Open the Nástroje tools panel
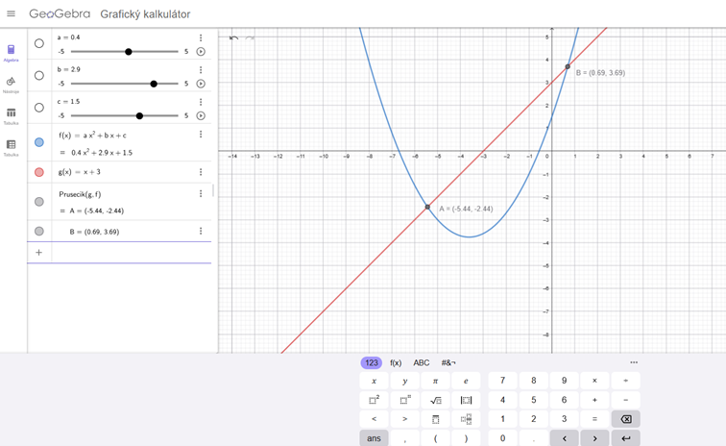 click(x=11, y=83)
